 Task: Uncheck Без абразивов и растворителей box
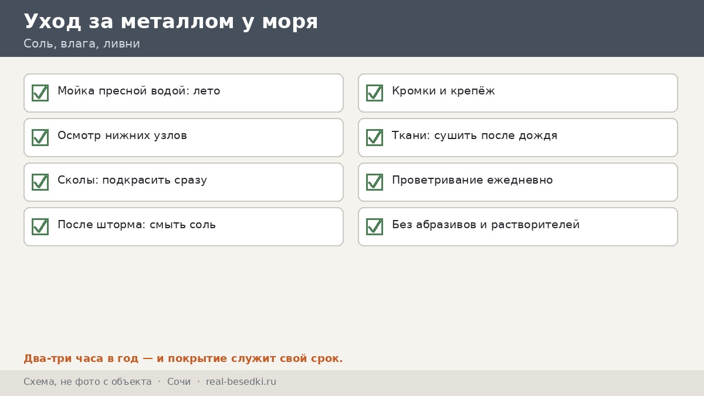[x=374, y=226]
